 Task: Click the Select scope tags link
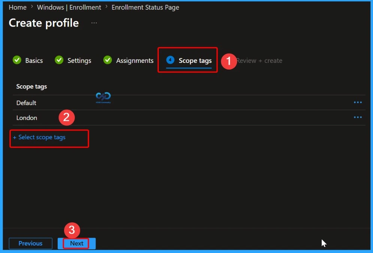coord(39,137)
